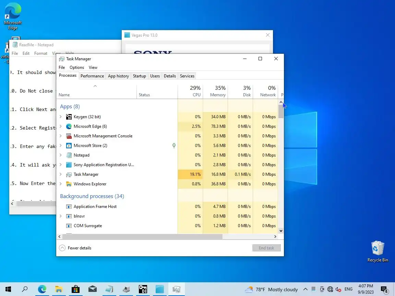Sort processes by CPU column header

click(190, 91)
